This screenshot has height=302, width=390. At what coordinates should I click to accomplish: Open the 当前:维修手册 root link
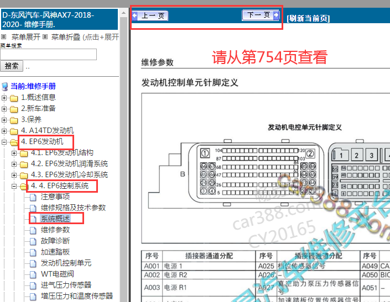(33, 86)
